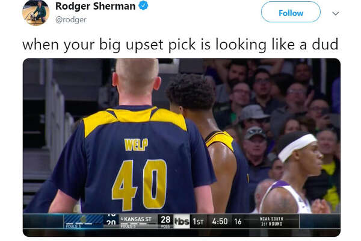Viewport: 361px width, 241px height.
Task: Click the shot clock showing 16
Action: click(238, 222)
